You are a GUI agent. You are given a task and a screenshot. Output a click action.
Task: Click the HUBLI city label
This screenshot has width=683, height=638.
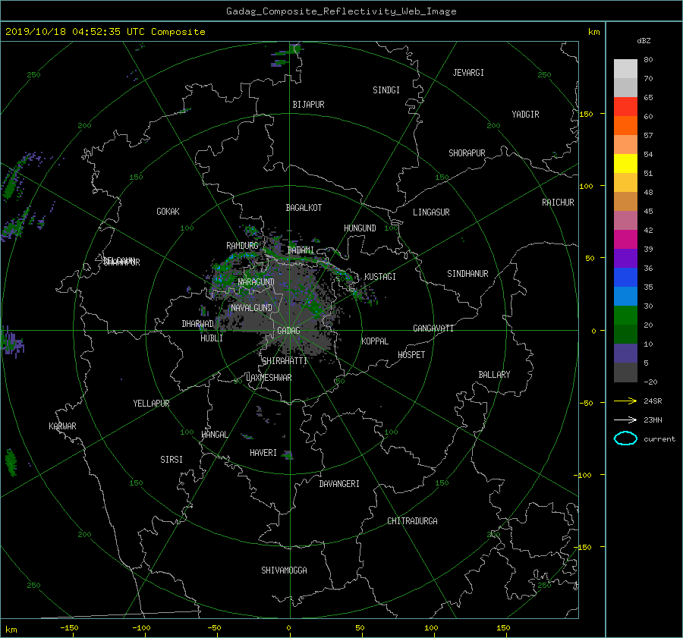(212, 338)
